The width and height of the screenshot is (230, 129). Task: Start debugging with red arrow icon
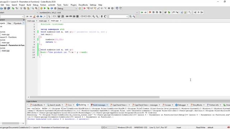(x=84, y=8)
